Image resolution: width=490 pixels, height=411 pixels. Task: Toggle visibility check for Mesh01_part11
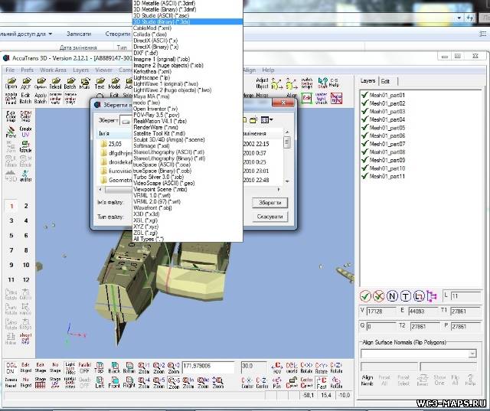[364, 176]
